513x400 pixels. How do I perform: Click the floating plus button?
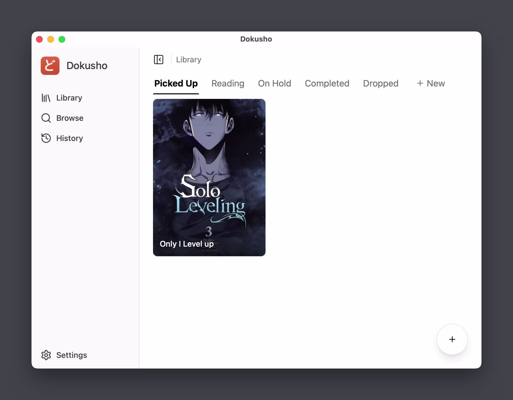(x=452, y=339)
